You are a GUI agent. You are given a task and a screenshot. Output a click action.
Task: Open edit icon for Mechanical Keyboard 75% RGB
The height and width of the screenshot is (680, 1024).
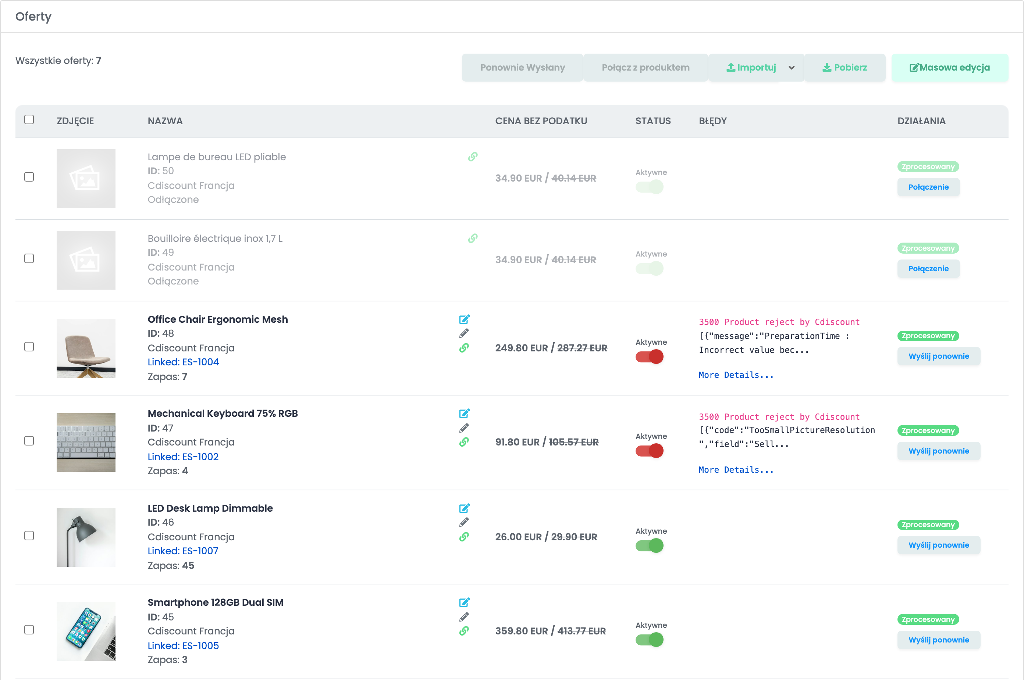[x=464, y=413]
